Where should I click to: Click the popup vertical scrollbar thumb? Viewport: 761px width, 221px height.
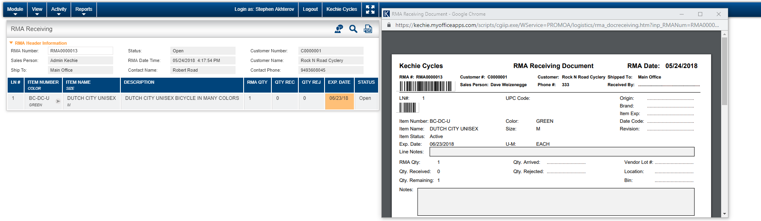[x=724, y=72]
